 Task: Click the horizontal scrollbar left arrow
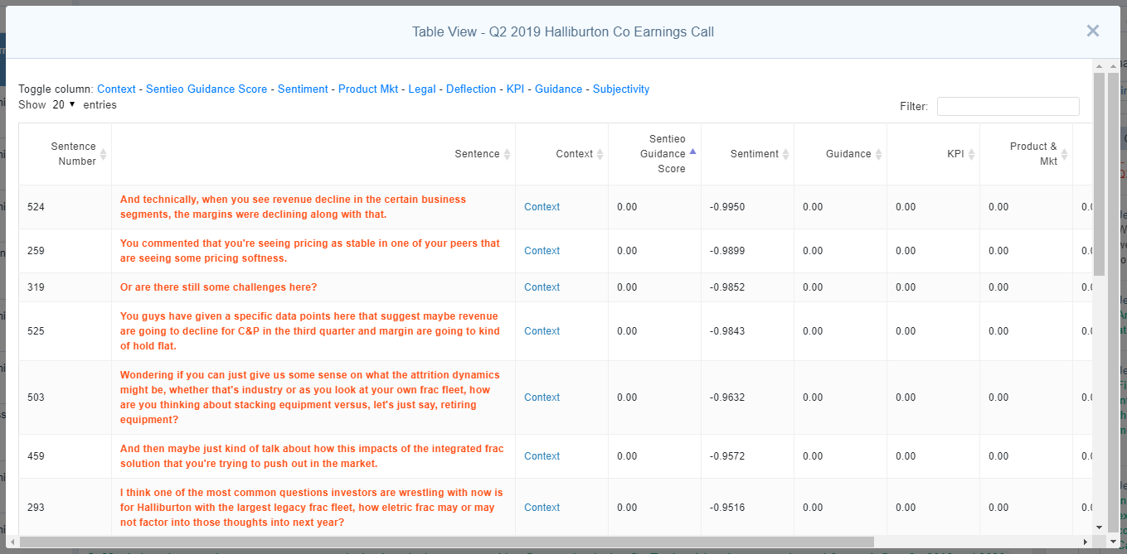click(12, 542)
